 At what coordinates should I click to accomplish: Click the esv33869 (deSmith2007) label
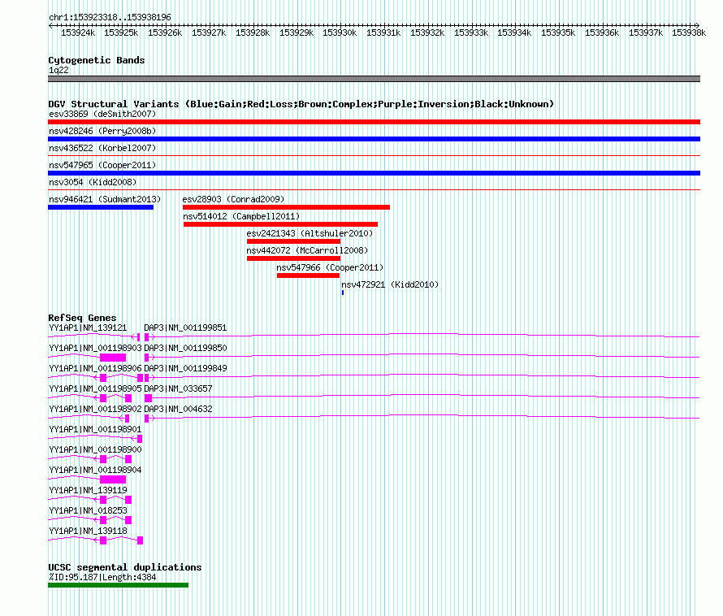click(102, 114)
